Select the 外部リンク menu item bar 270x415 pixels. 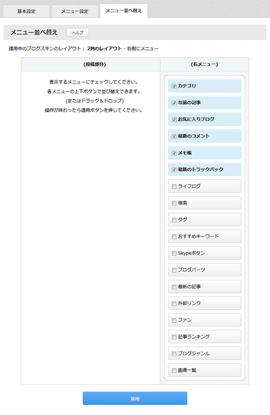(205, 303)
